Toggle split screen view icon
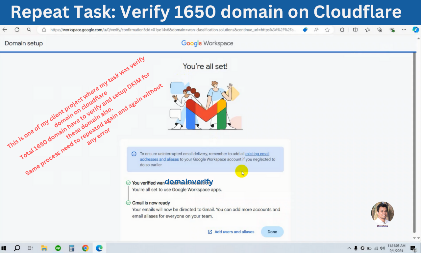This screenshot has width=421, height=253. [x=355, y=30]
